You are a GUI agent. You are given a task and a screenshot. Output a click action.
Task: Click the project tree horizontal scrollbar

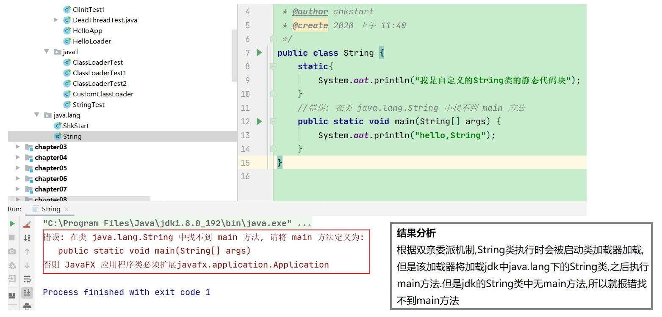pyautogui.click(x=79, y=199)
